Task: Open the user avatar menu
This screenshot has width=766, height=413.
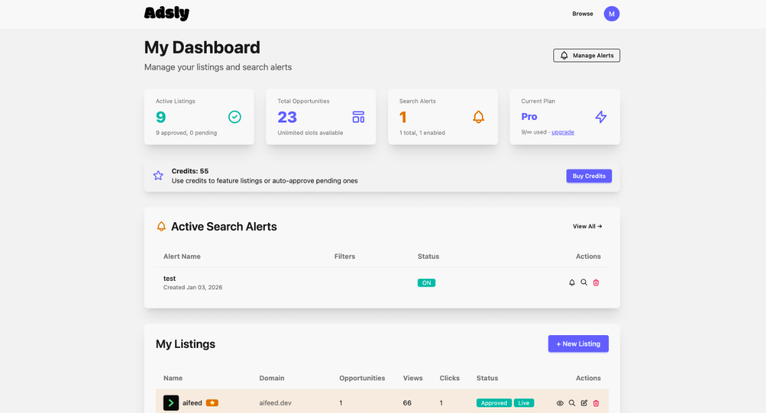Action: tap(612, 13)
